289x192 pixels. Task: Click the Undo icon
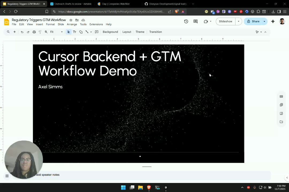[x=22, y=32]
